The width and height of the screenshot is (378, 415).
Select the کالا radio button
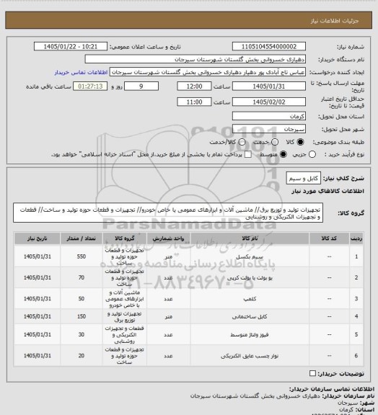[x=300, y=142]
